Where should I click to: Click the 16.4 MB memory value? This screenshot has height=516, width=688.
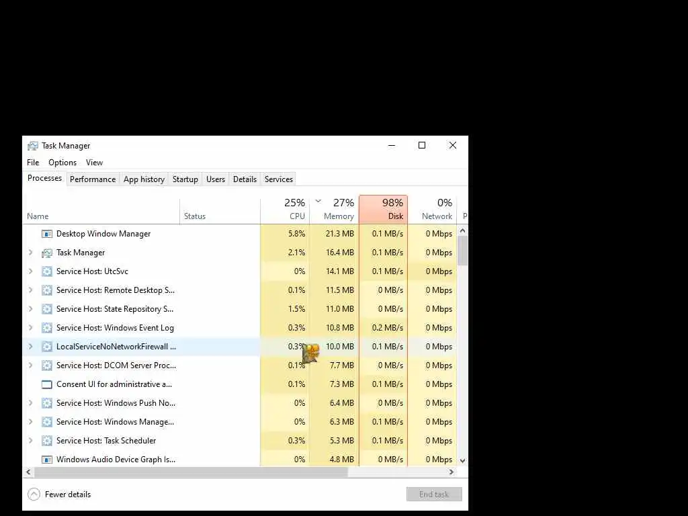click(339, 253)
